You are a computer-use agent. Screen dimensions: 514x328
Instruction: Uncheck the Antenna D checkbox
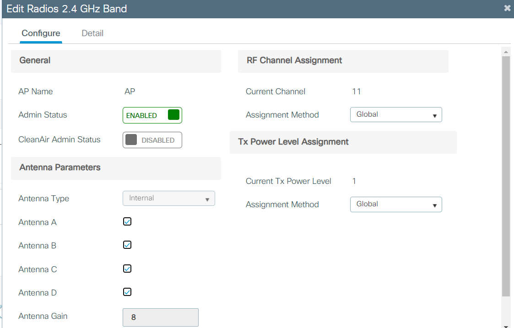(127, 292)
